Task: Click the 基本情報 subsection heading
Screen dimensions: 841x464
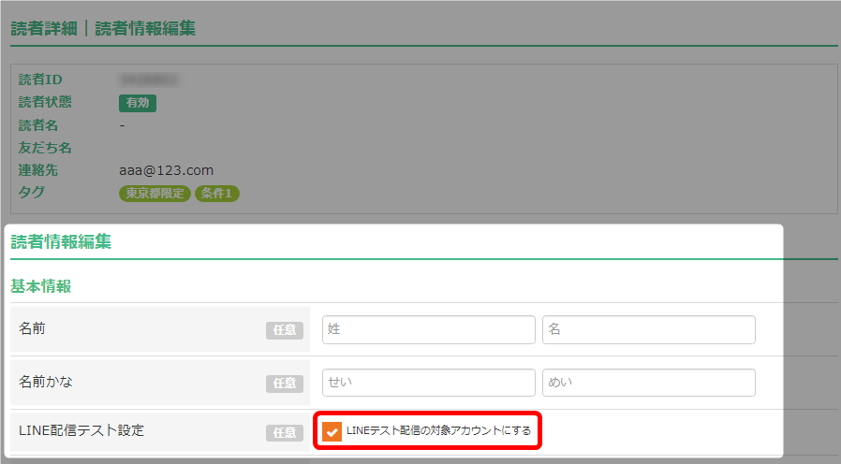Action: (41, 286)
